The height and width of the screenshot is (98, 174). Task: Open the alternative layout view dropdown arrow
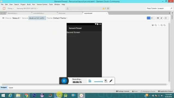(x=168, y=18)
